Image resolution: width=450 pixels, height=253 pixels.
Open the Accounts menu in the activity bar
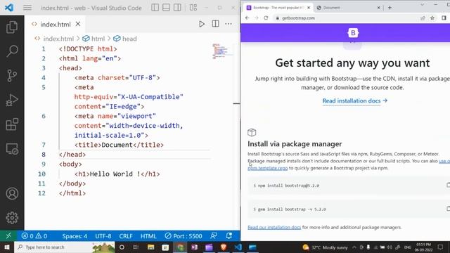[x=12, y=194]
